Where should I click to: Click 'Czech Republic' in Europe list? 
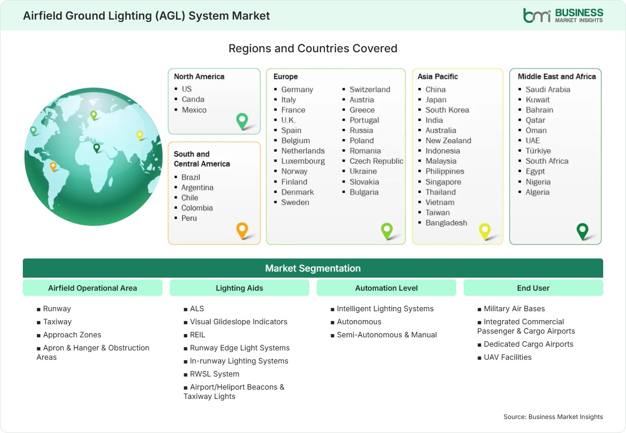click(376, 161)
